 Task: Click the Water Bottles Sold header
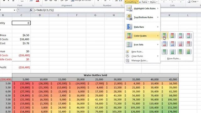(95, 75)
